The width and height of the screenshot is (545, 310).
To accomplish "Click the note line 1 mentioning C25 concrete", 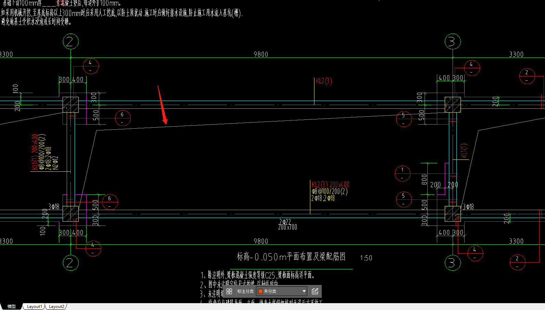I will click(x=257, y=275).
